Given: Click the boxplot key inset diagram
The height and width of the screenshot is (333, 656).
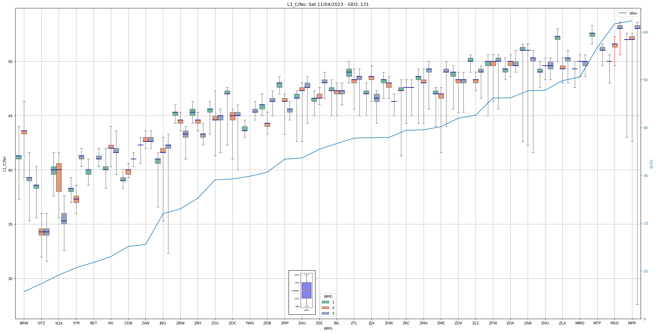Looking at the screenshot, I should coord(302,292).
